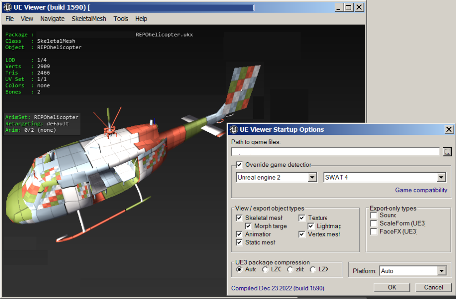Click the UE Viewer main window Unreal logo icon
Screen dimensions: 456x299
coord(7,7)
